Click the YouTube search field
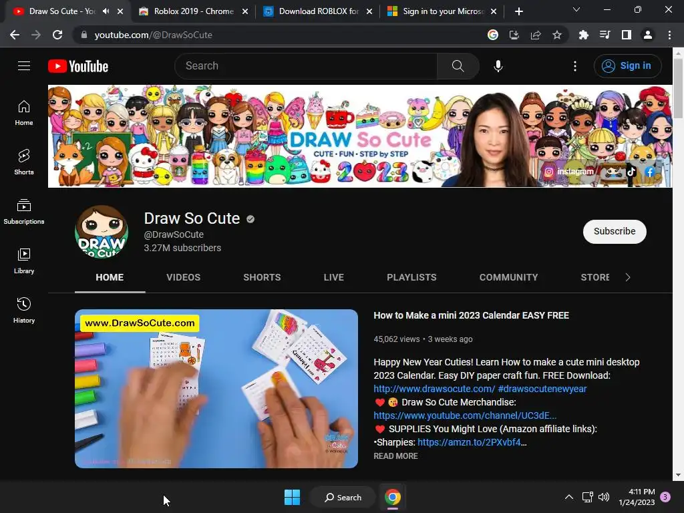Image resolution: width=684 pixels, height=513 pixels. [x=306, y=66]
